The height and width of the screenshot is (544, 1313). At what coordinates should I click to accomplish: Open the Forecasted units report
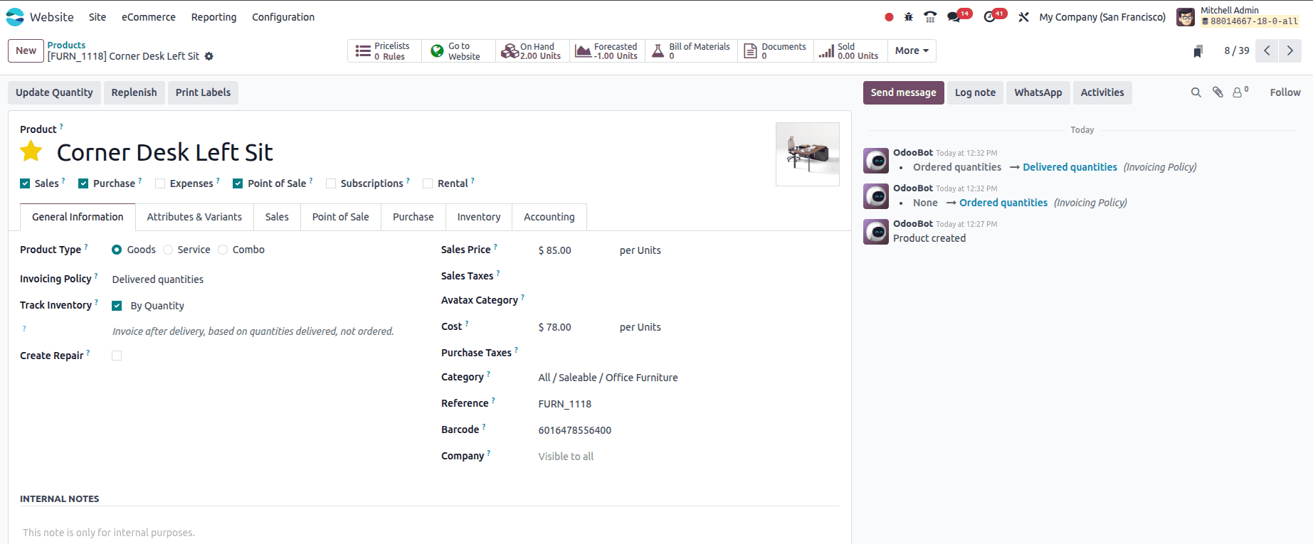[607, 51]
